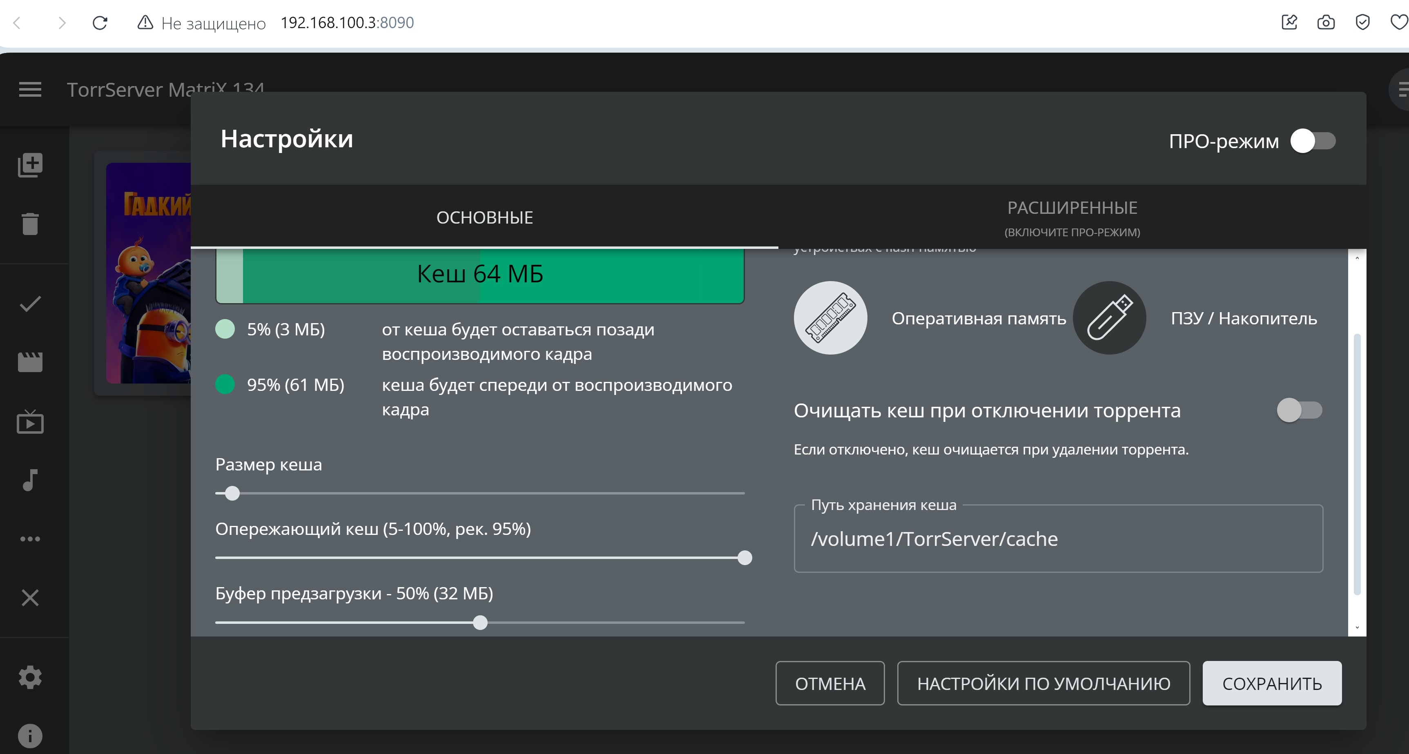Toggle Очищать кеш при отключении торрента
This screenshot has width=1409, height=754.
click(x=1299, y=410)
